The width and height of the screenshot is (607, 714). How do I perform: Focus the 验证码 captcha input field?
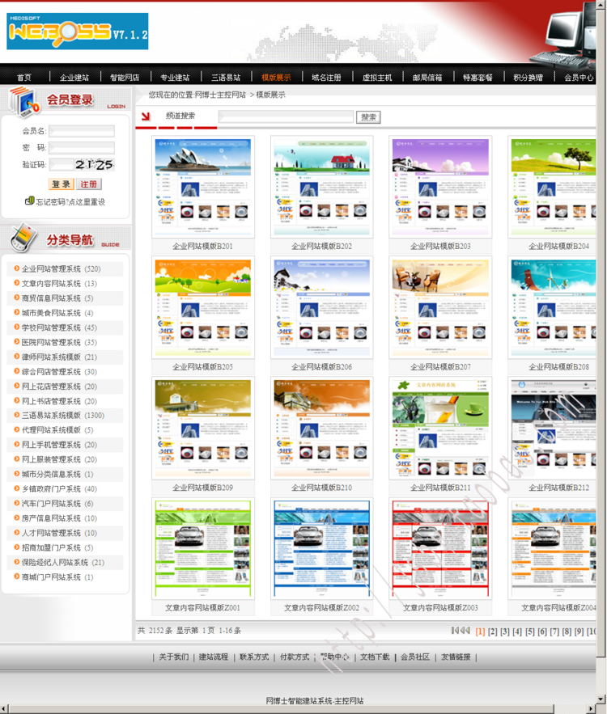(x=62, y=164)
